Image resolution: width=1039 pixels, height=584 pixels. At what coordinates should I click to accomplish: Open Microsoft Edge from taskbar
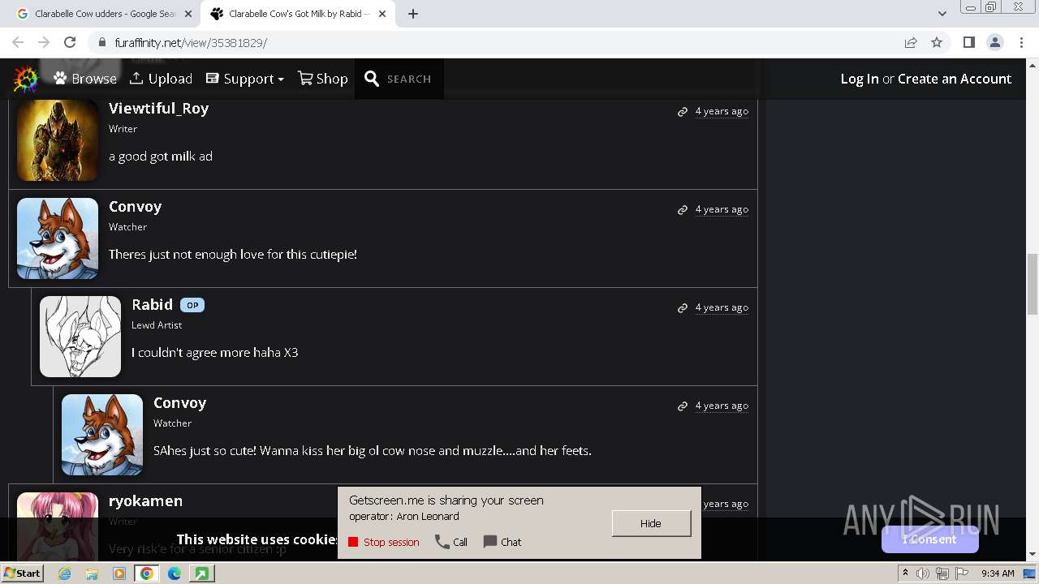click(175, 573)
